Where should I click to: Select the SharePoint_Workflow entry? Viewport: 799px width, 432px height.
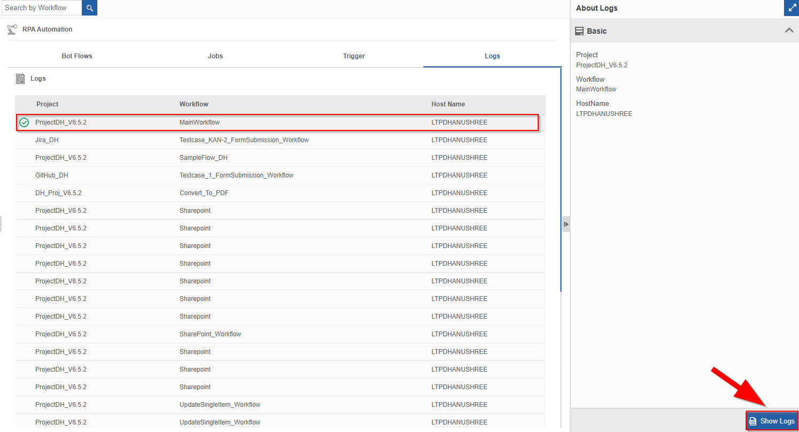tap(210, 334)
